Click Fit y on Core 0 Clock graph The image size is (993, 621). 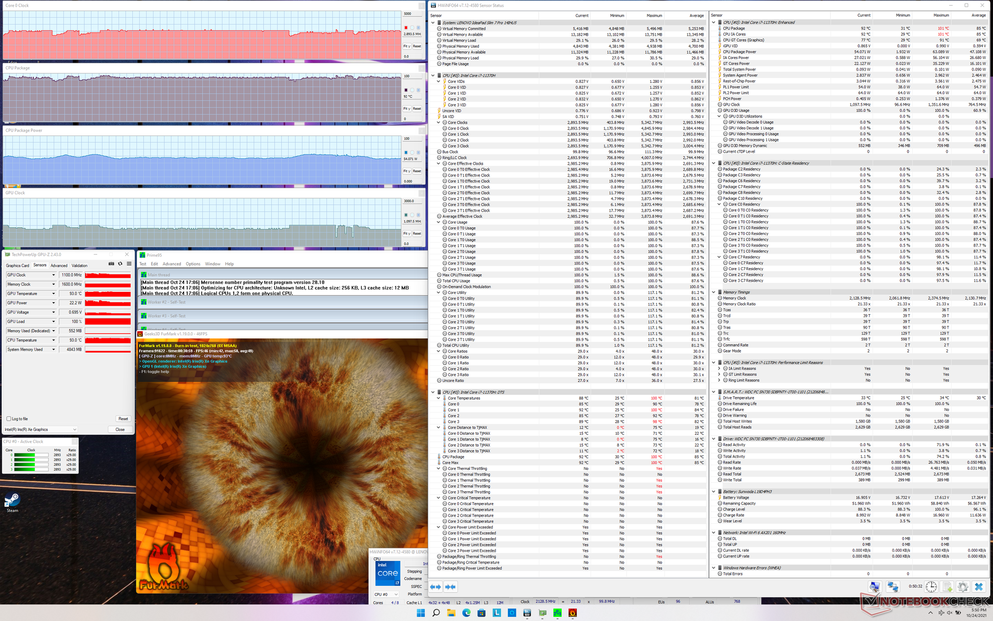tap(407, 46)
